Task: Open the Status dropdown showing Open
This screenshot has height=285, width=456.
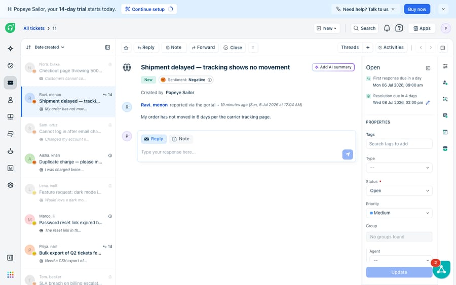Action: tap(399, 191)
